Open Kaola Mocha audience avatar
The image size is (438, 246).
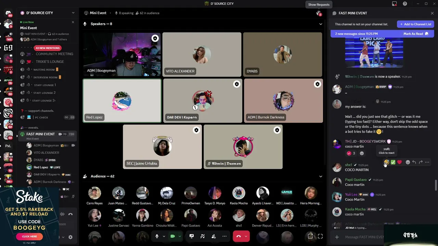pos(239,193)
